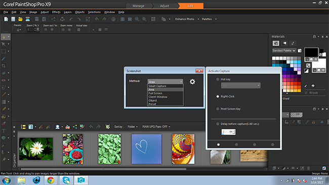Open Screenshot settings gear icon
Viewport: 329px width, 185px height.
coord(192,82)
